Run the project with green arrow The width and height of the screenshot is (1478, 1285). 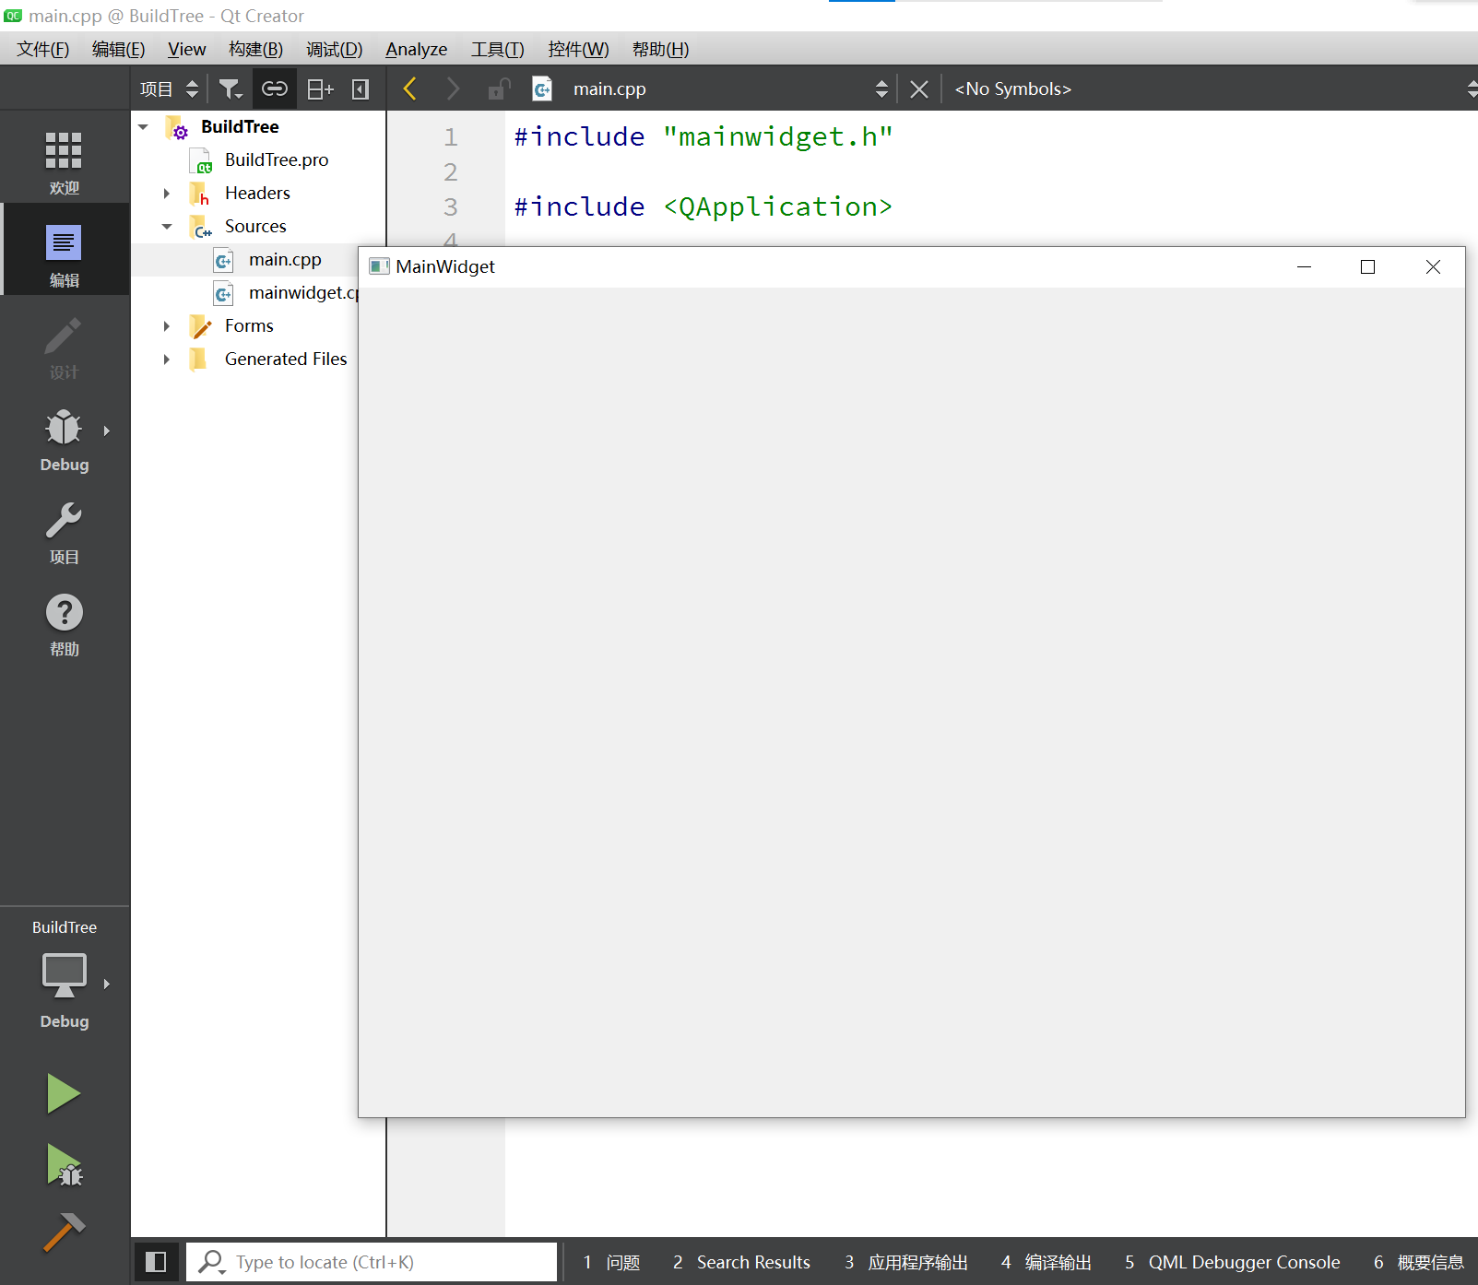[63, 1093]
